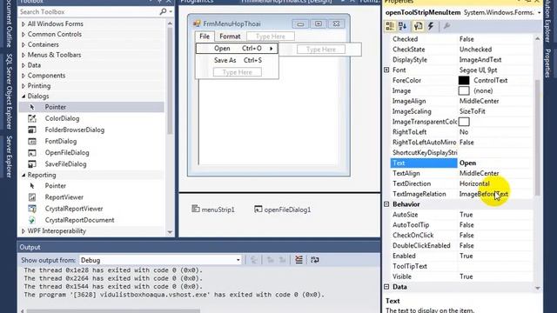Open the File menu on the form
557x313 pixels.
tap(205, 37)
